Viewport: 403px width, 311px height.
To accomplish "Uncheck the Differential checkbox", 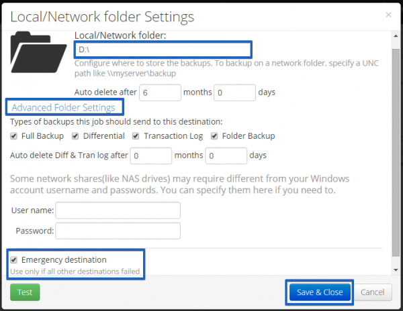I will 75,136.
